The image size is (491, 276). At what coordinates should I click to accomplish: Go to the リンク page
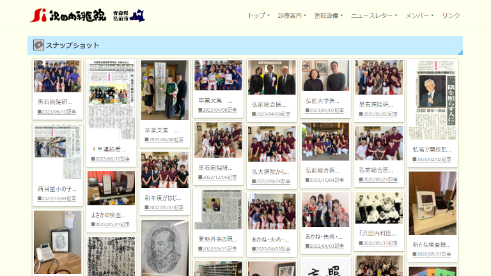(x=451, y=15)
